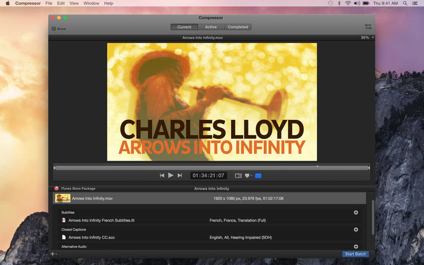Image resolution: width=424 pixels, height=265 pixels.
Task: Open the Inspector pane with top-right icon
Action: coord(368,27)
